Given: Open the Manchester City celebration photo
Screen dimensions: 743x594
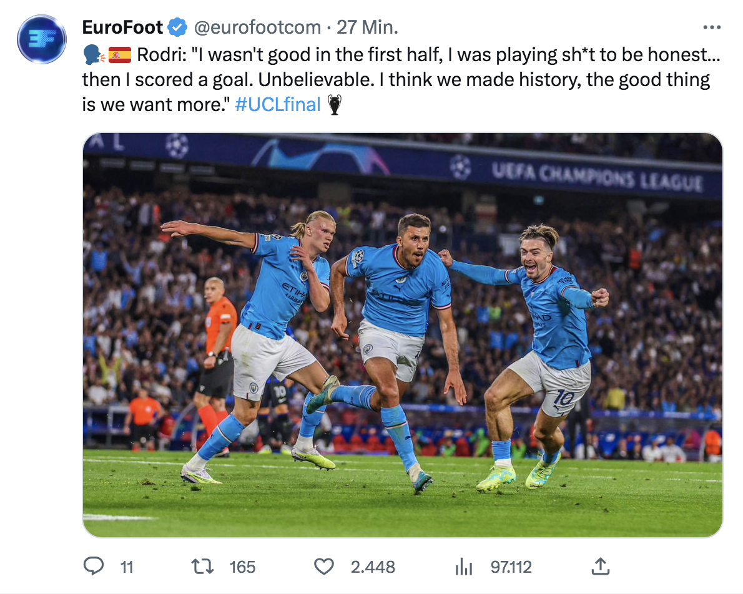Looking at the screenshot, I should tap(402, 334).
